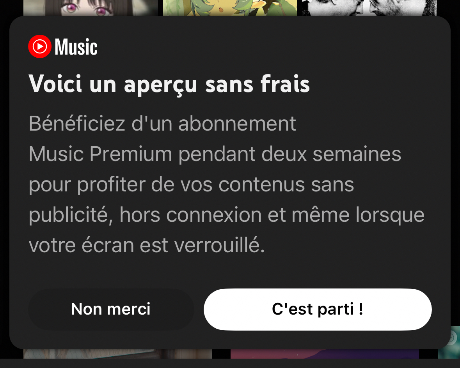This screenshot has height=368, width=460.
Task: Open the beige thumbnail below the dialog
Action: pyautogui.click(x=117, y=354)
